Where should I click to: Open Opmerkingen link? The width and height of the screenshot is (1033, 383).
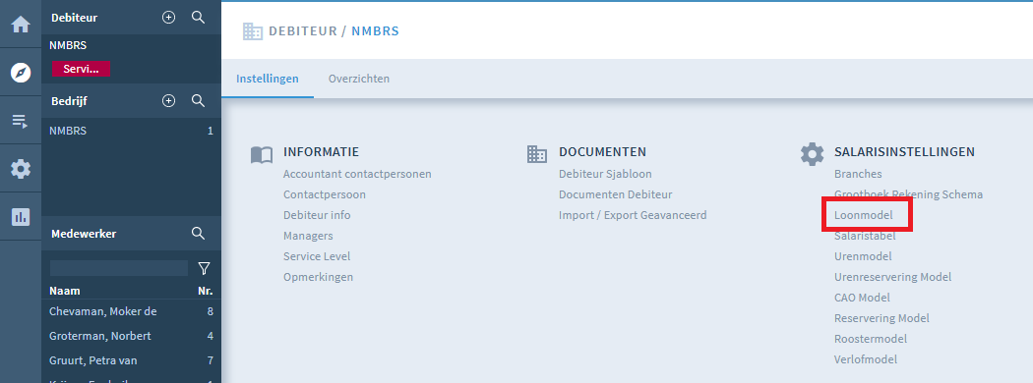pos(318,277)
